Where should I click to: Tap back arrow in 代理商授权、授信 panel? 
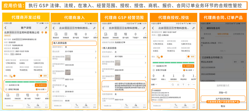(x=153, y=28)
